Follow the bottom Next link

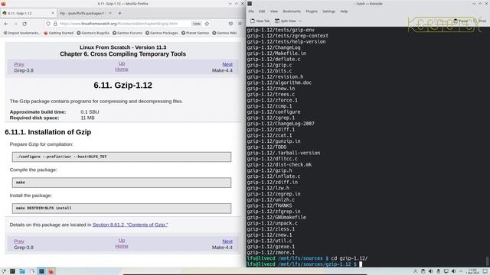tap(227, 241)
